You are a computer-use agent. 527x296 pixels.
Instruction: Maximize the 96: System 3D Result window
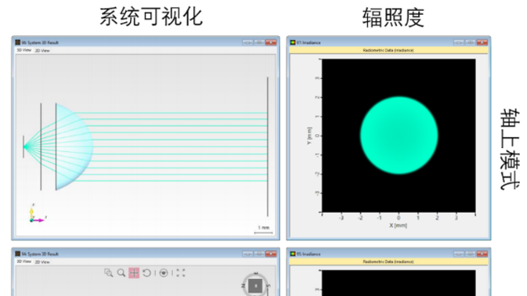pyautogui.click(x=259, y=42)
